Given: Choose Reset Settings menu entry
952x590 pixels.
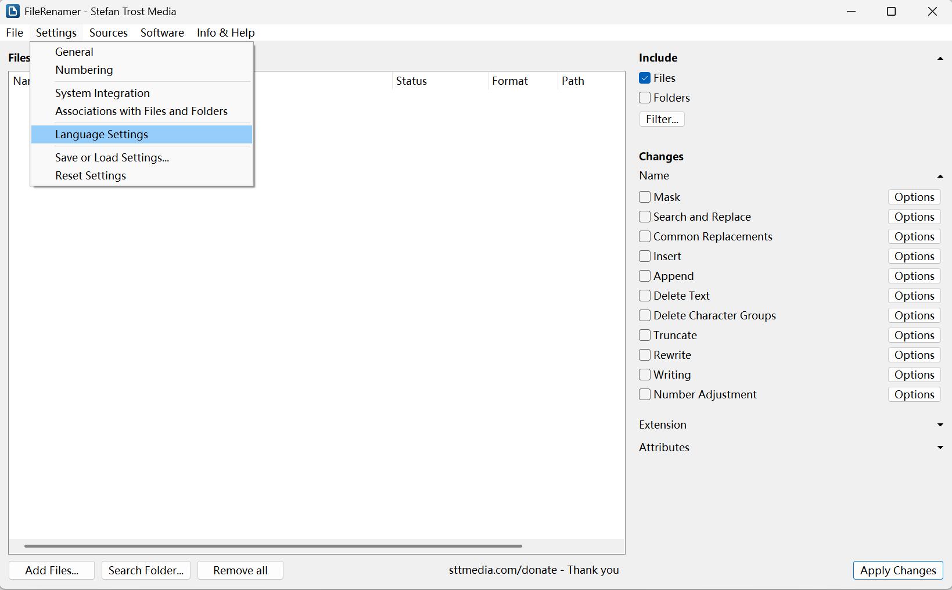Looking at the screenshot, I should click(142, 175).
